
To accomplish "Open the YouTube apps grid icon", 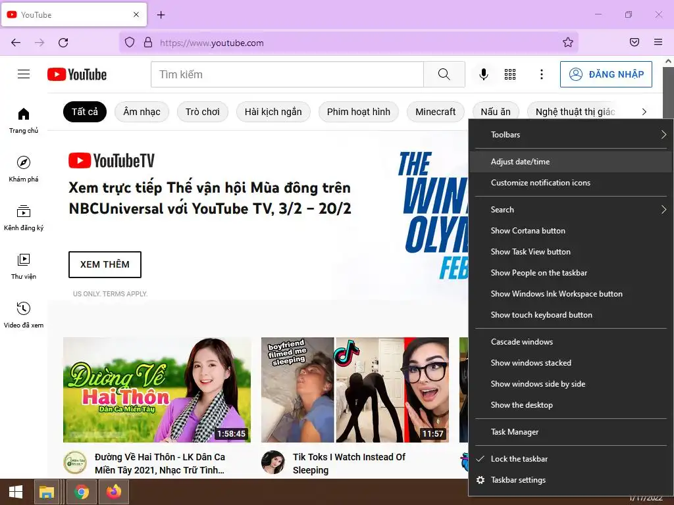I will point(510,74).
